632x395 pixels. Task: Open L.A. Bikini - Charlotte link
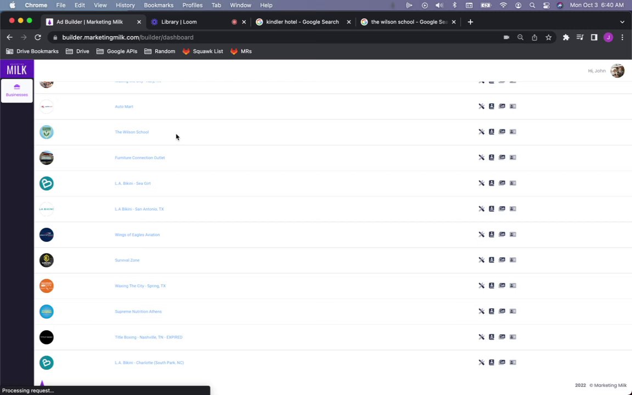pyautogui.click(x=149, y=363)
